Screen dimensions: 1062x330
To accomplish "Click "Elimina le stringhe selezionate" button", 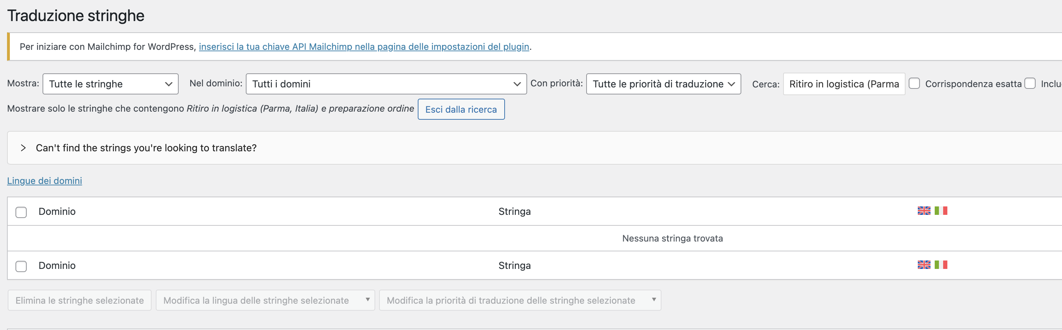I will coord(79,301).
